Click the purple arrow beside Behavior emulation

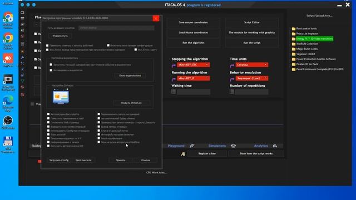point(232,79)
